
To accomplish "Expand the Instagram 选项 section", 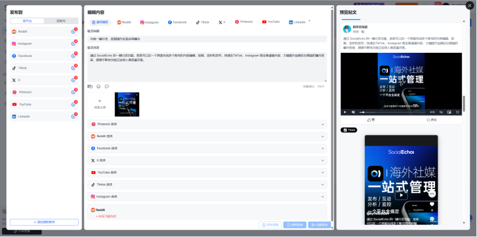I will point(208,196).
